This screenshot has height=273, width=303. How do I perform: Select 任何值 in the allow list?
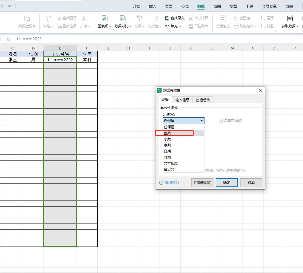pos(183,127)
